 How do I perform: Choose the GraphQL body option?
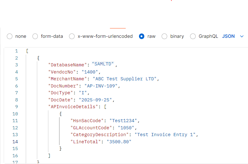pyautogui.click(x=193, y=36)
